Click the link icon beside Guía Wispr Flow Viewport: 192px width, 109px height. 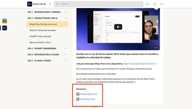coord(78,99)
